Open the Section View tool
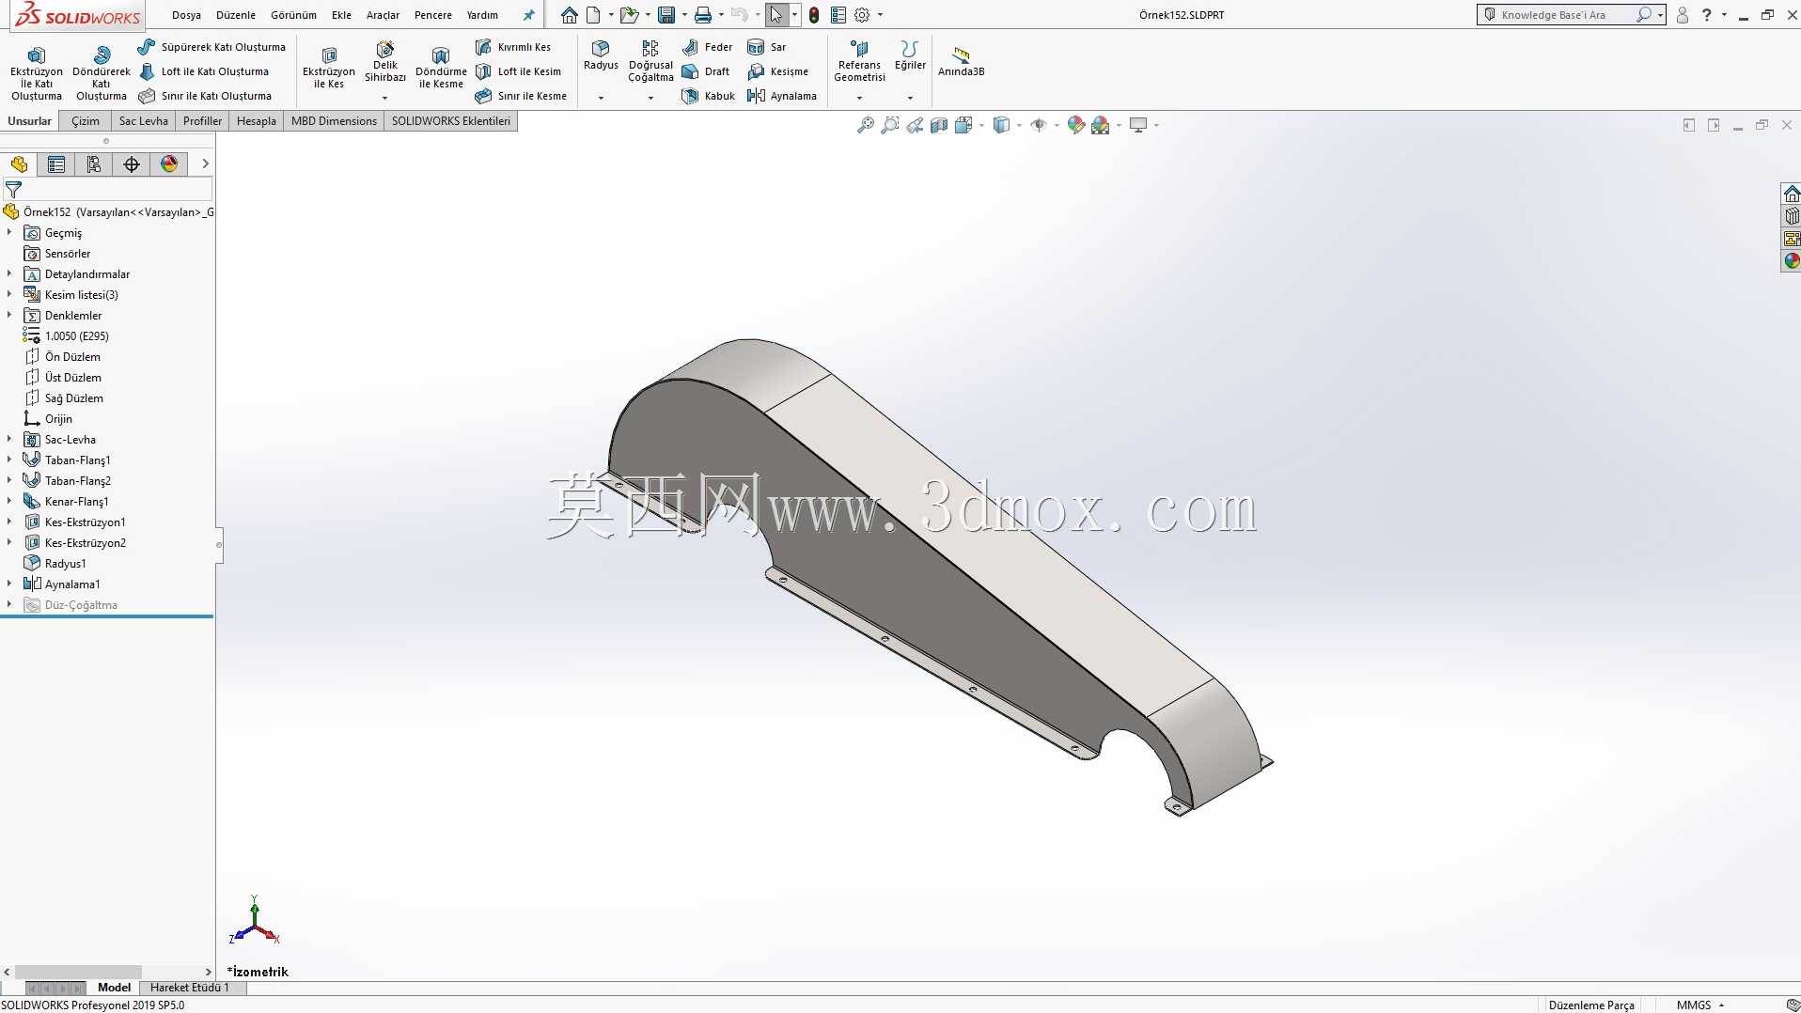The image size is (1801, 1013). click(x=939, y=125)
